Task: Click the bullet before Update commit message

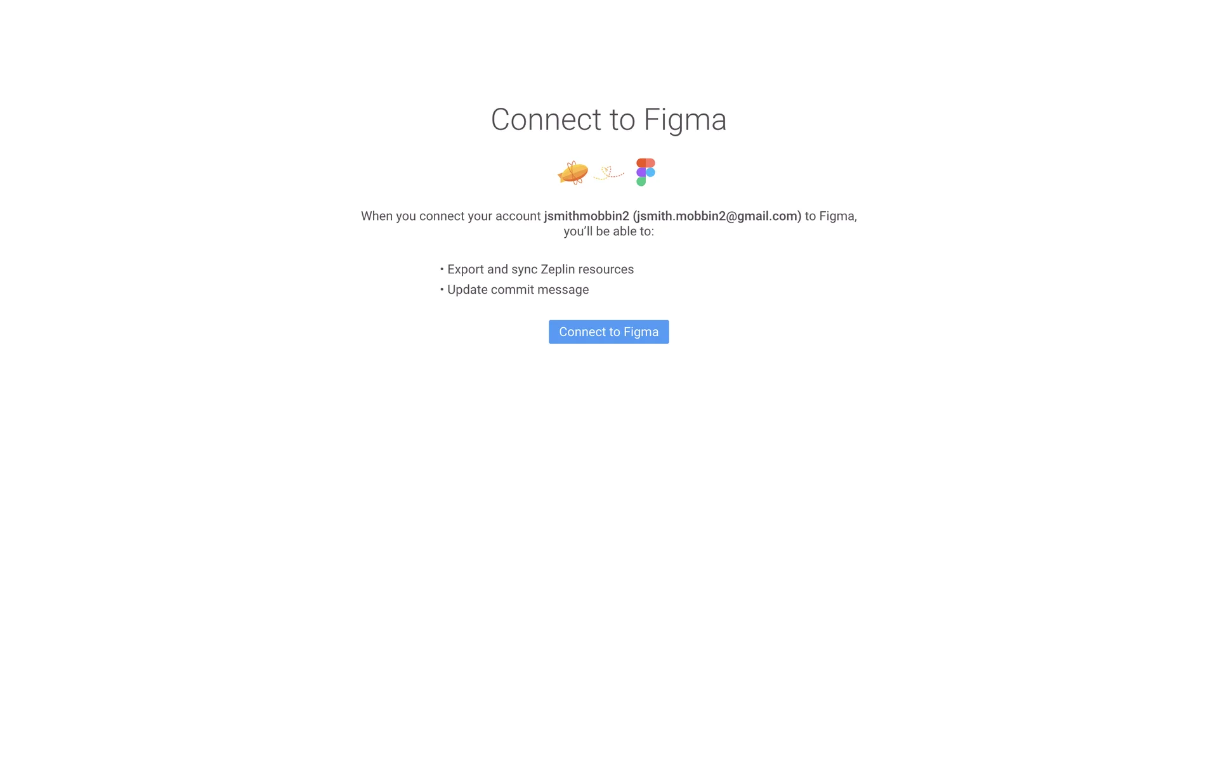Action: point(442,290)
